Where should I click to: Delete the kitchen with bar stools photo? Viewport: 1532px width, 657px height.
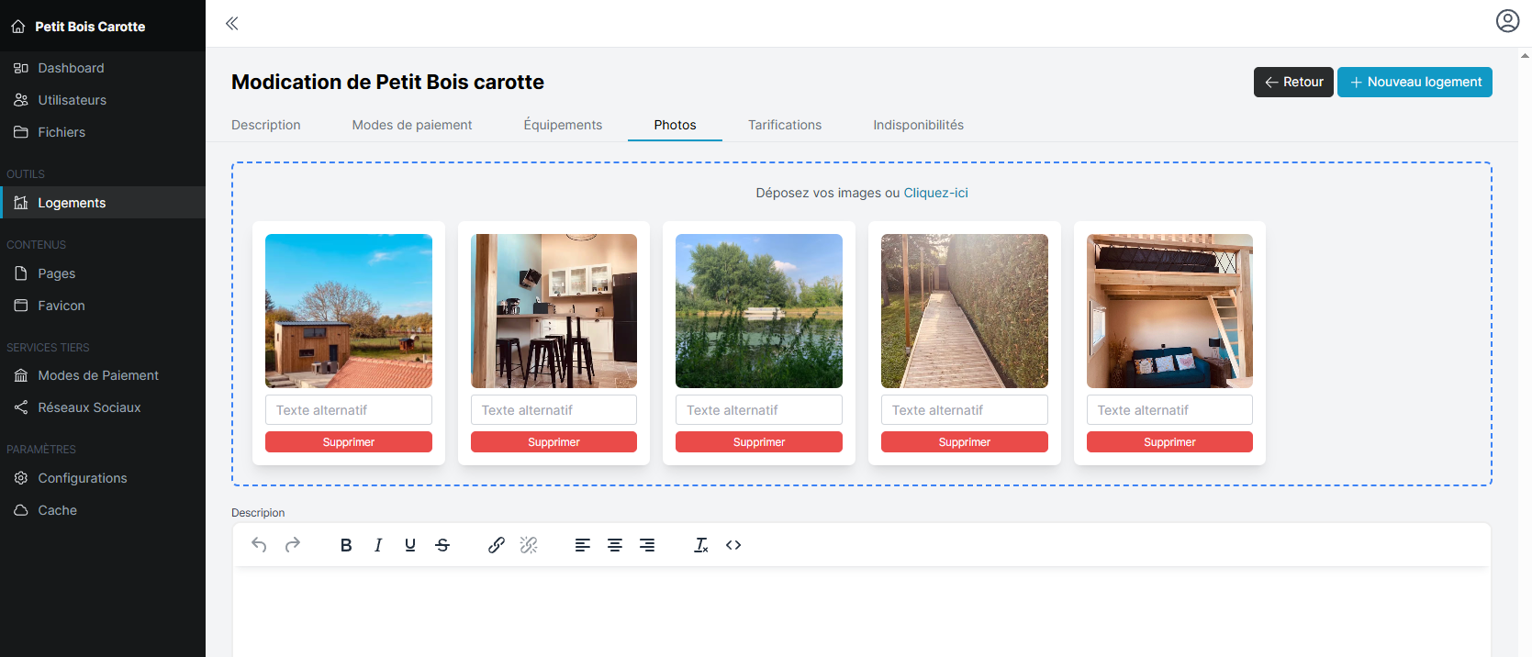pyautogui.click(x=554, y=442)
